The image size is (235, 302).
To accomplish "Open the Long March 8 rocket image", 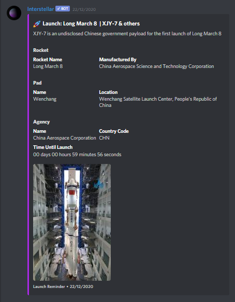I will 72,222.
